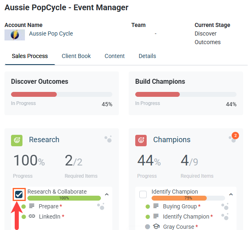Open the Aussie Pop Cycle account link

pyautogui.click(x=51, y=34)
